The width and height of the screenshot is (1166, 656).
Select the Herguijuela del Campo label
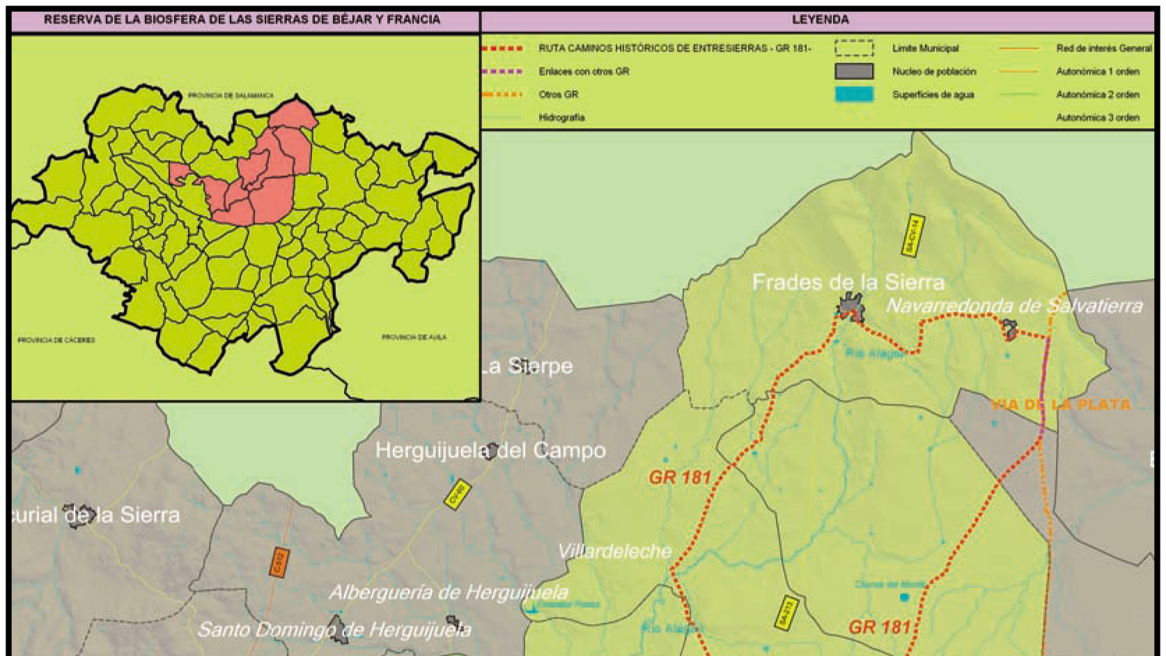click(x=490, y=451)
